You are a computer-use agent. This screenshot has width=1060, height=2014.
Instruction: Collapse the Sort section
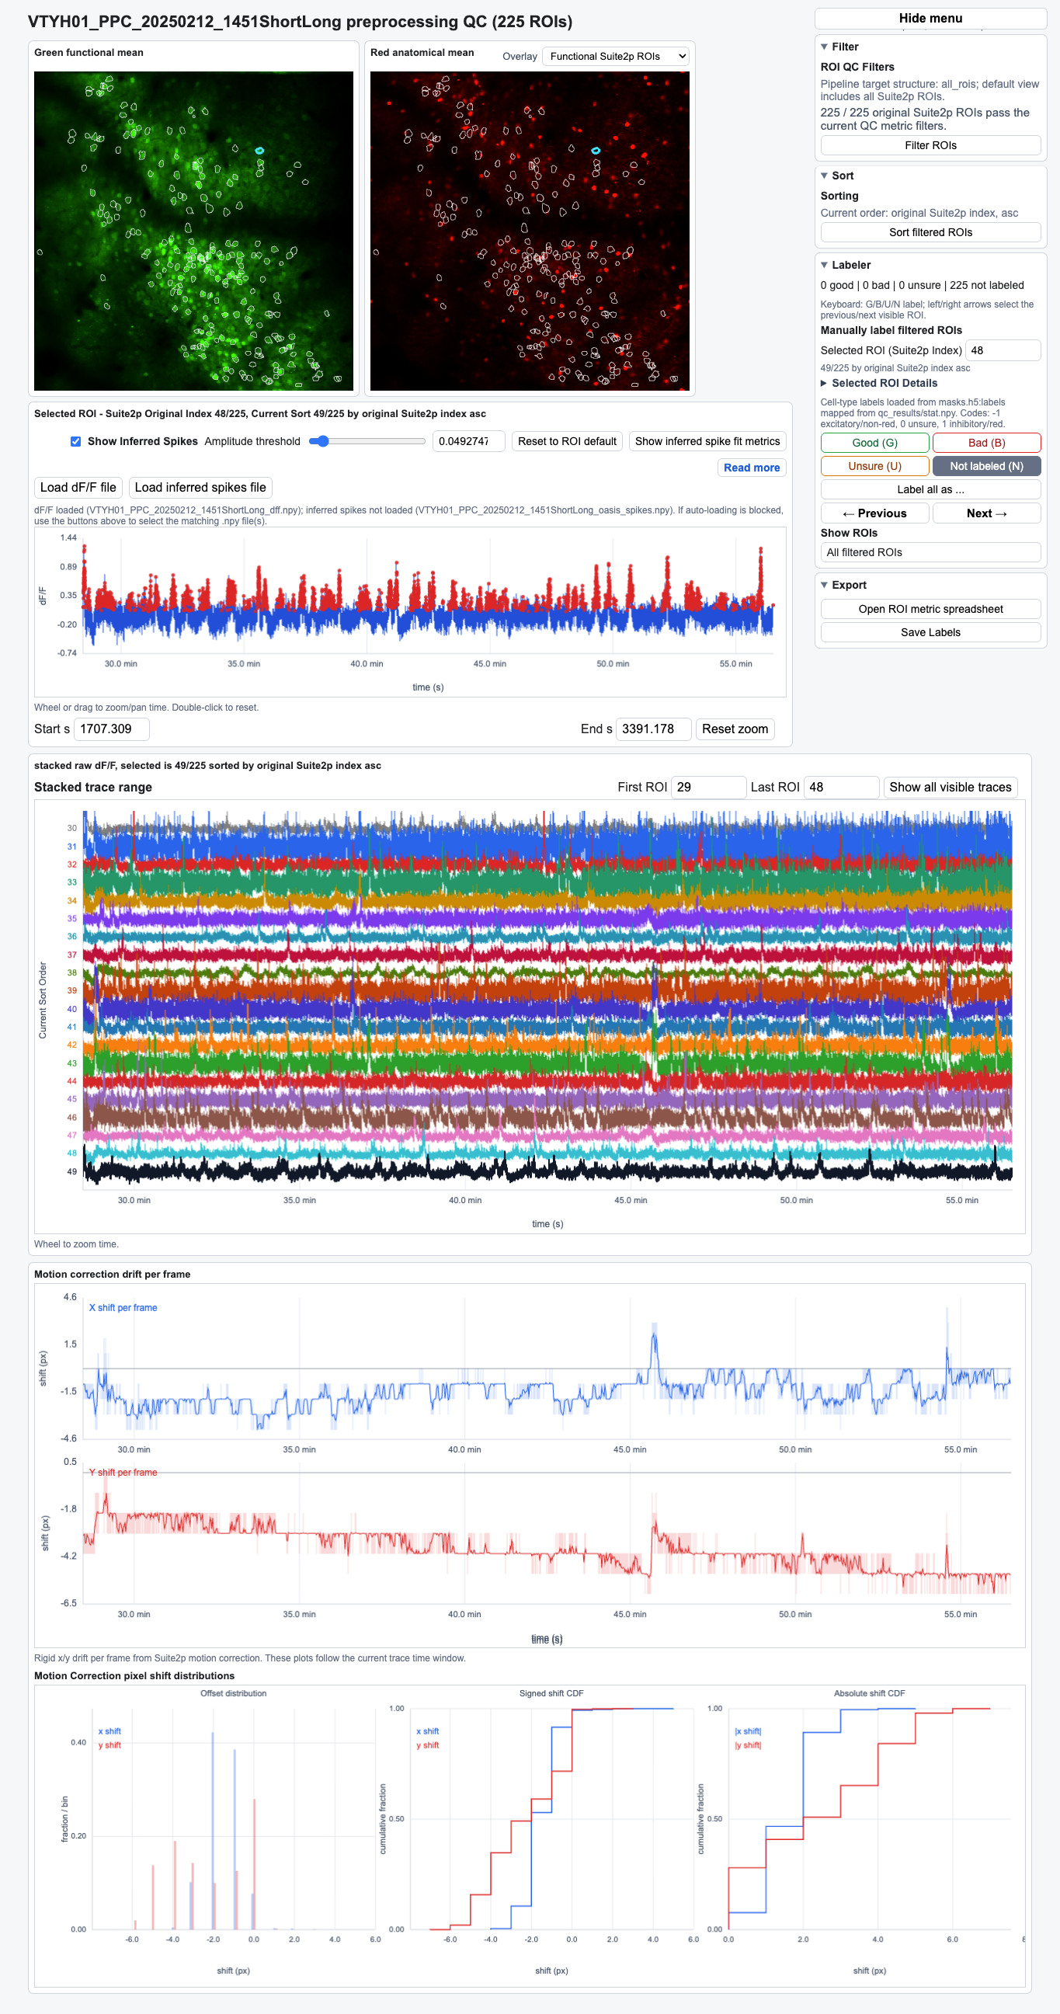click(x=836, y=176)
